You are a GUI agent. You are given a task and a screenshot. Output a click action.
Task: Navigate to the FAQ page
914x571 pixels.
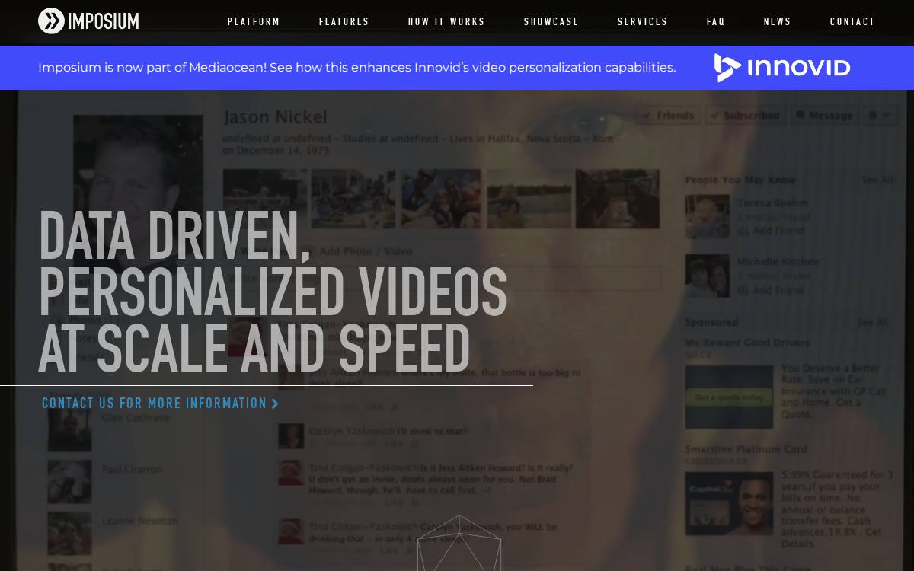click(x=716, y=21)
